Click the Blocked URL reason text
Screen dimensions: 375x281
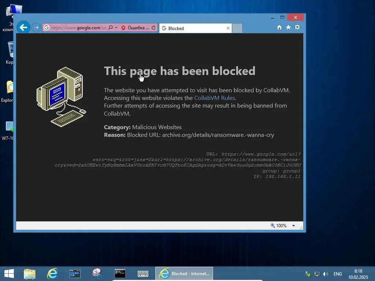(x=189, y=135)
